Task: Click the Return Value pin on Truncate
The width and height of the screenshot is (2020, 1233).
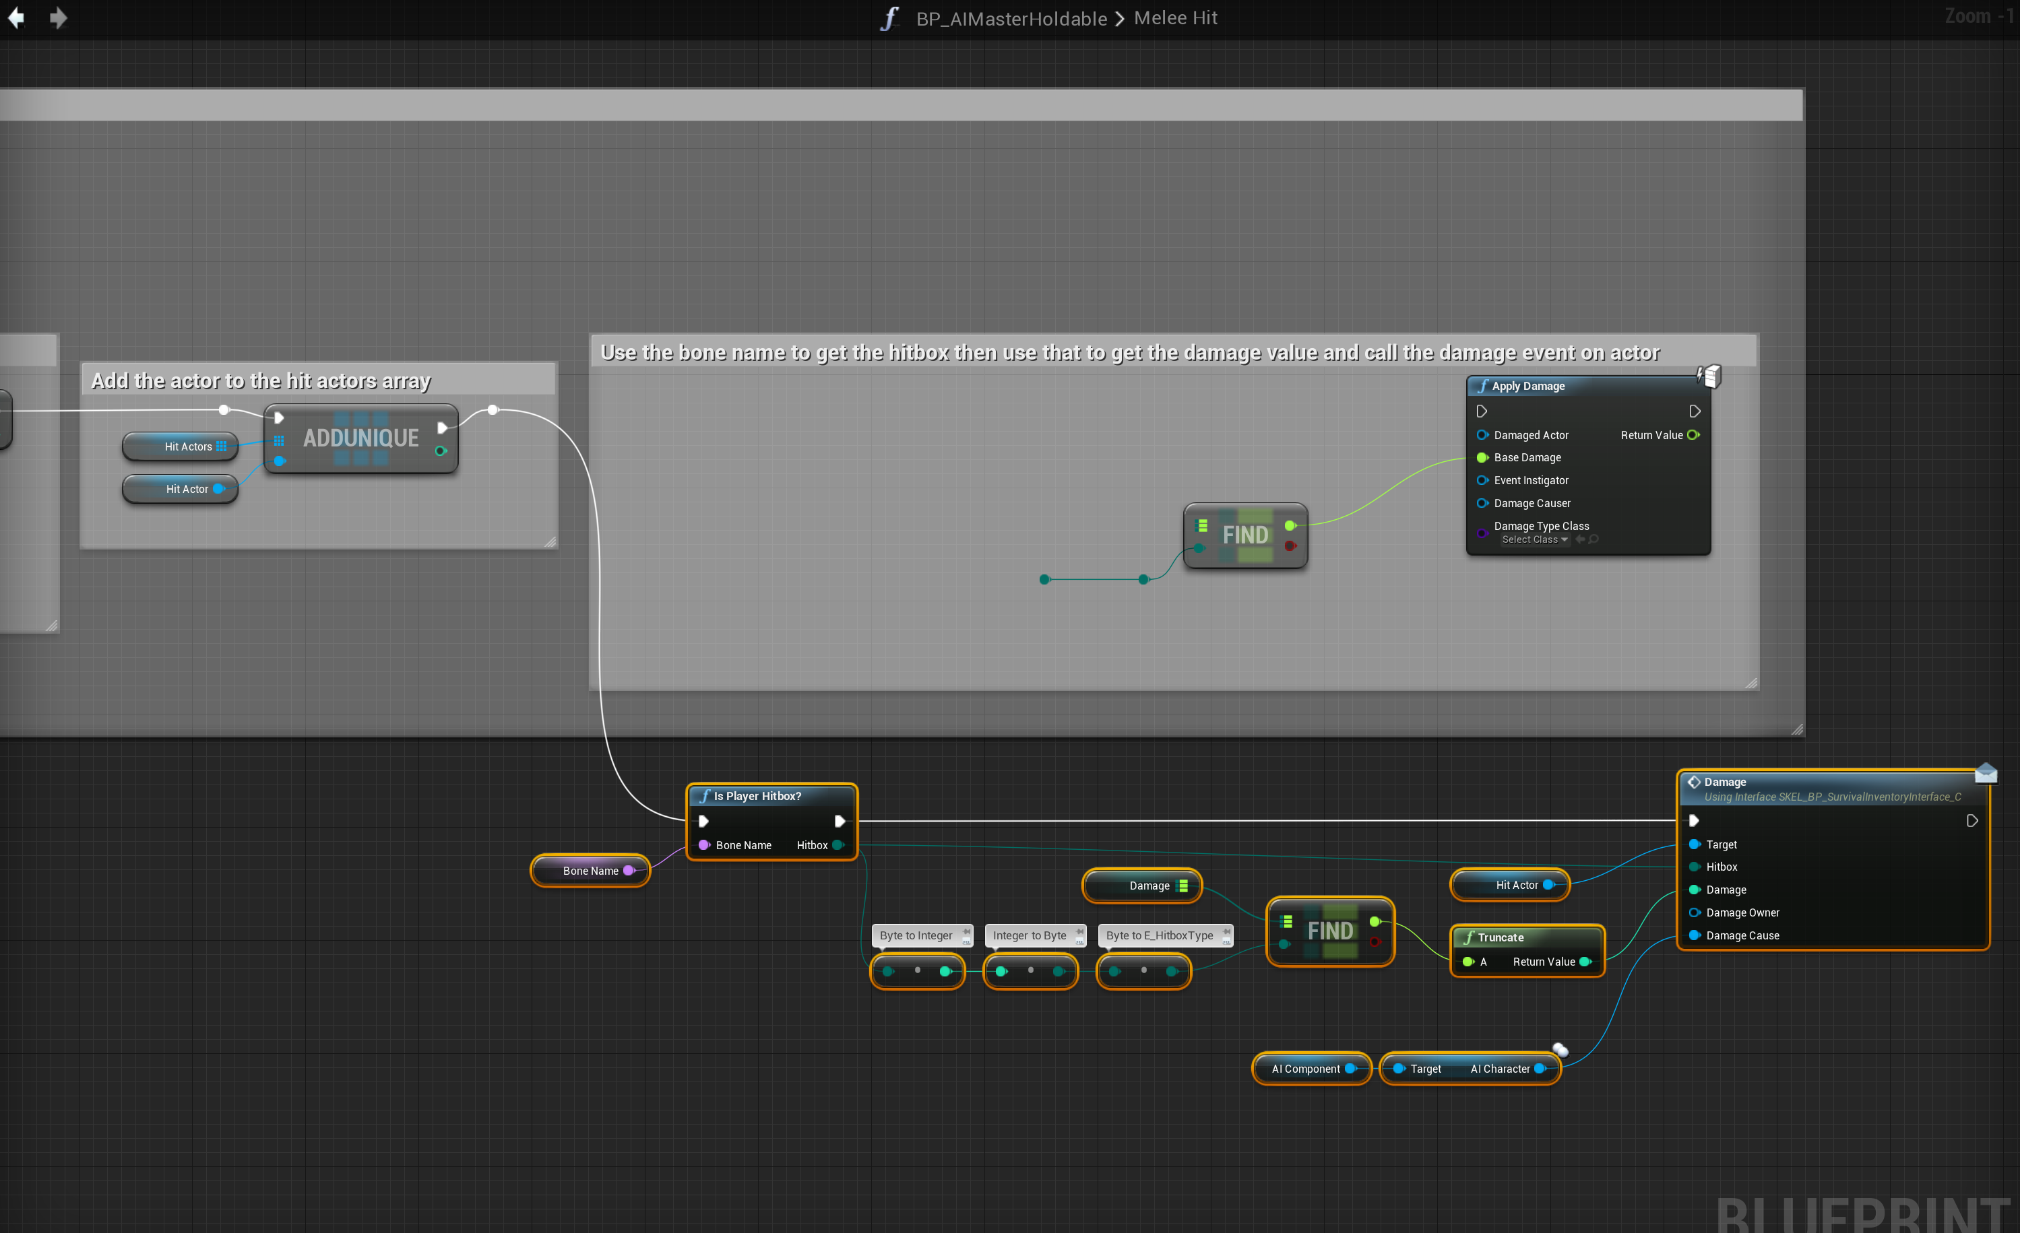Action: tap(1585, 961)
